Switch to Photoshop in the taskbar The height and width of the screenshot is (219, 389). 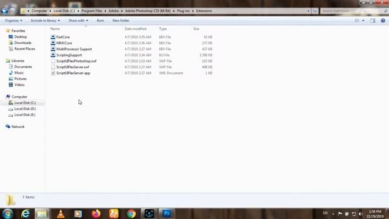click(x=167, y=214)
